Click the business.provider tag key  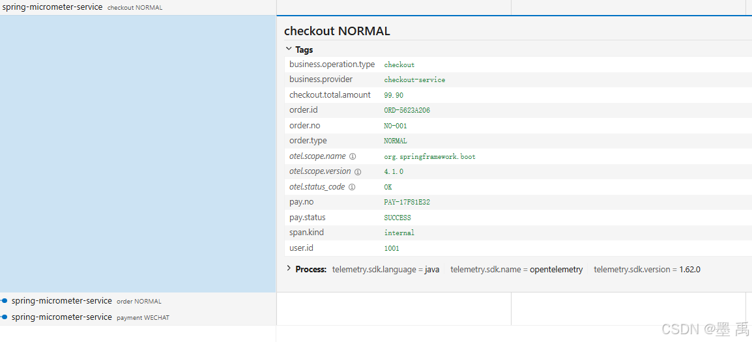[321, 79]
